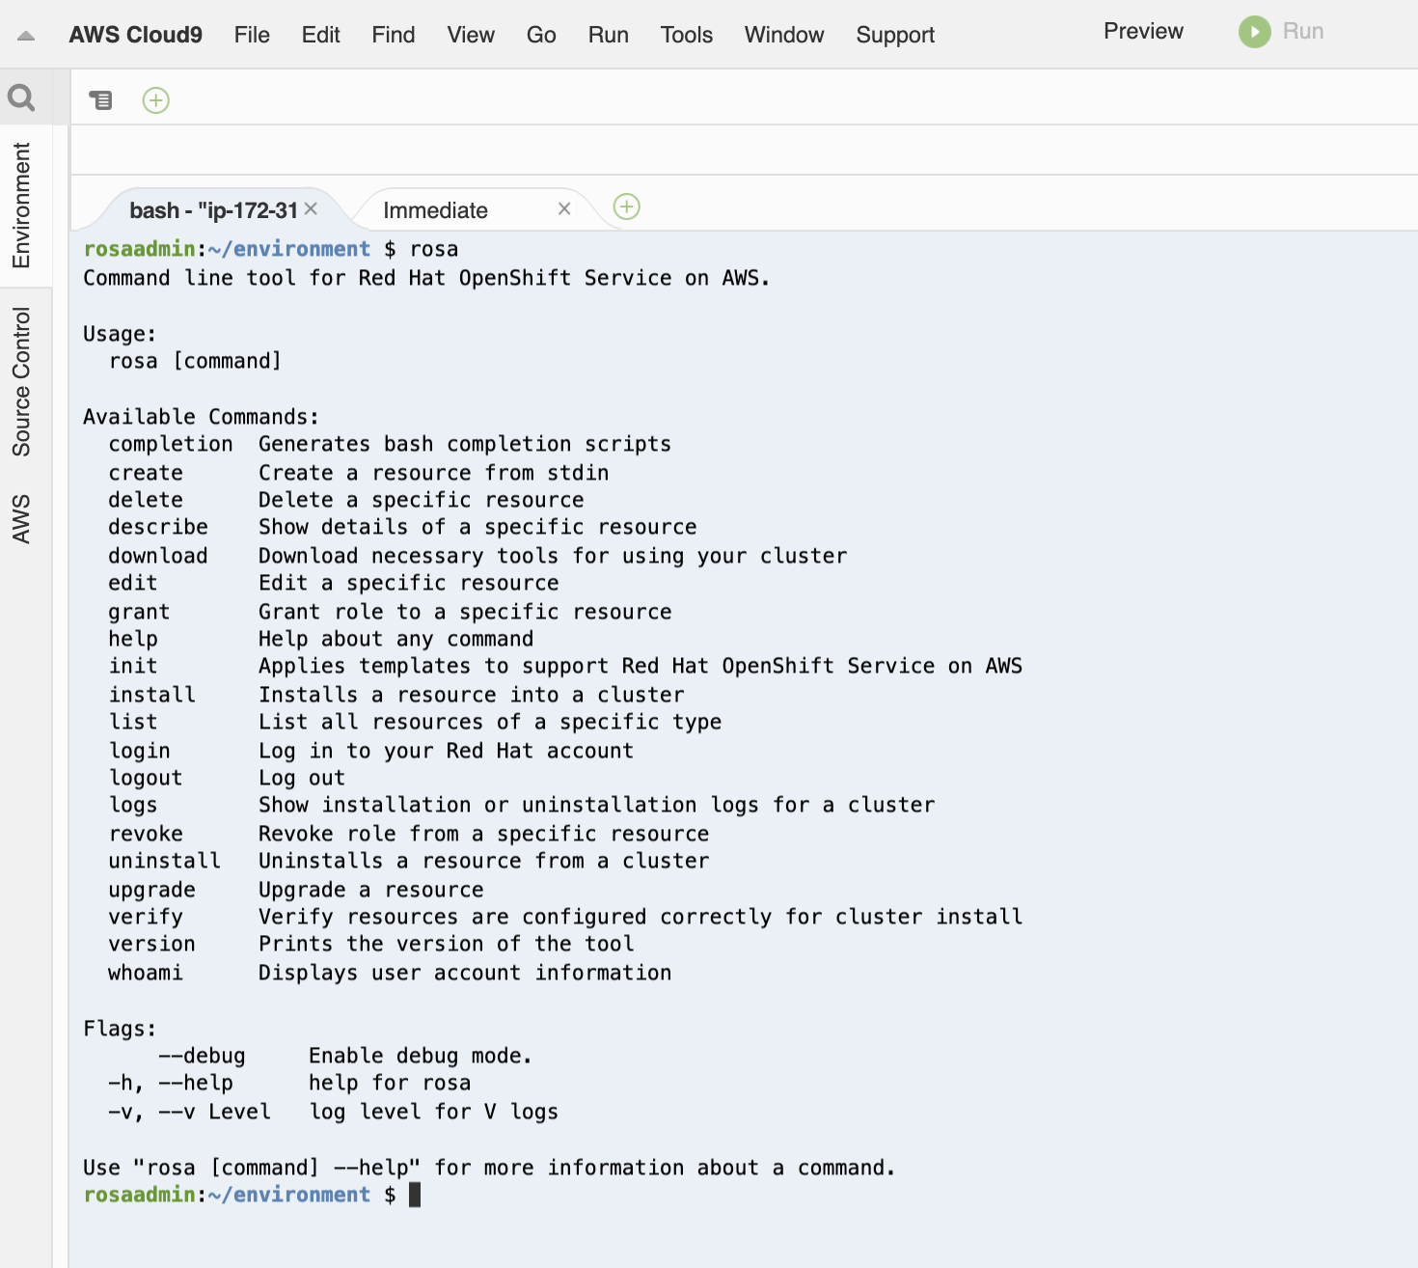Close the Immediate tab

pyautogui.click(x=564, y=208)
